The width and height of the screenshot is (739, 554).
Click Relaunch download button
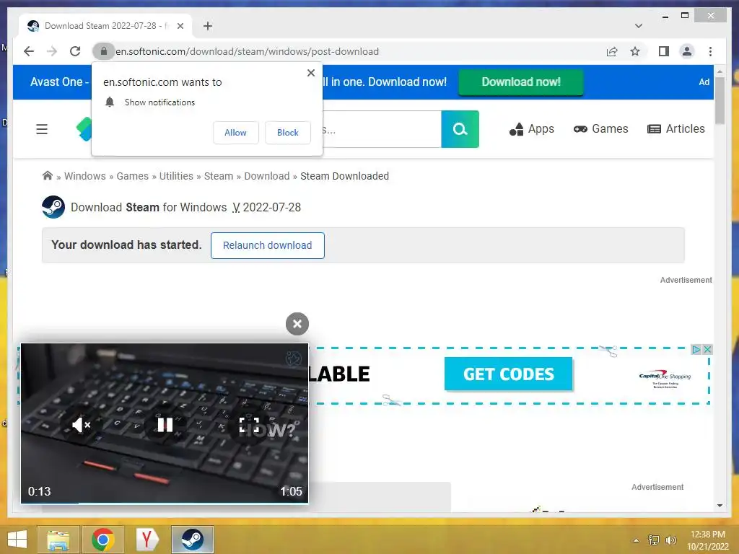[x=267, y=245]
